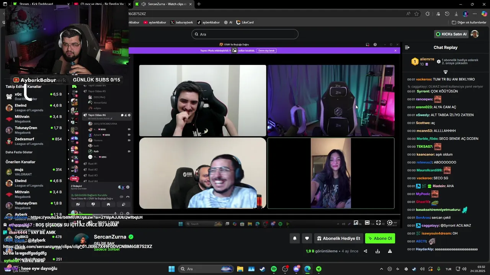Expand the chat leaderboard arrow under aliemrre
This screenshot has width=490, height=275.
click(446, 72)
